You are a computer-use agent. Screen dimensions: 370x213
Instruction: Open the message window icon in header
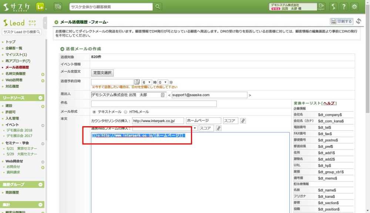pyautogui.click(x=58, y=7)
